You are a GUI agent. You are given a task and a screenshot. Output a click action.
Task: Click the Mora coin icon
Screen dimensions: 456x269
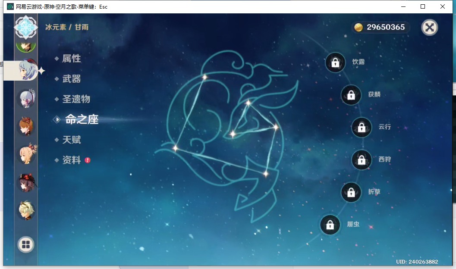coord(359,27)
